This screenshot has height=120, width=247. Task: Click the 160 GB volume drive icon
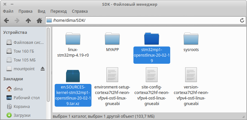(x=9, y=51)
